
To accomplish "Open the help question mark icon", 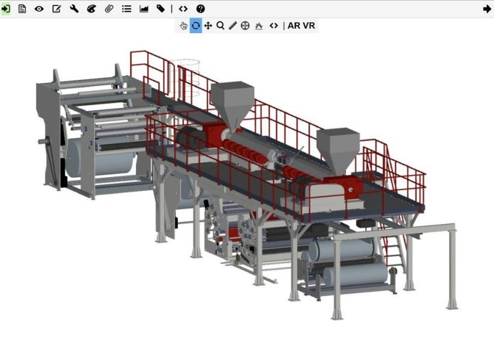I will coord(200,9).
